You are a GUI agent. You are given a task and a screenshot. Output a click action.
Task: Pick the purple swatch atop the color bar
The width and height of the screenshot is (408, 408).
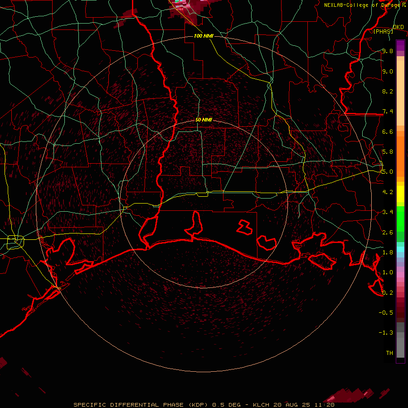pos(400,45)
